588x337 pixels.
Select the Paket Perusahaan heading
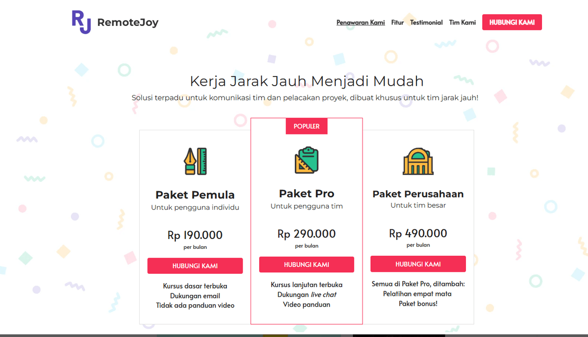418,194
